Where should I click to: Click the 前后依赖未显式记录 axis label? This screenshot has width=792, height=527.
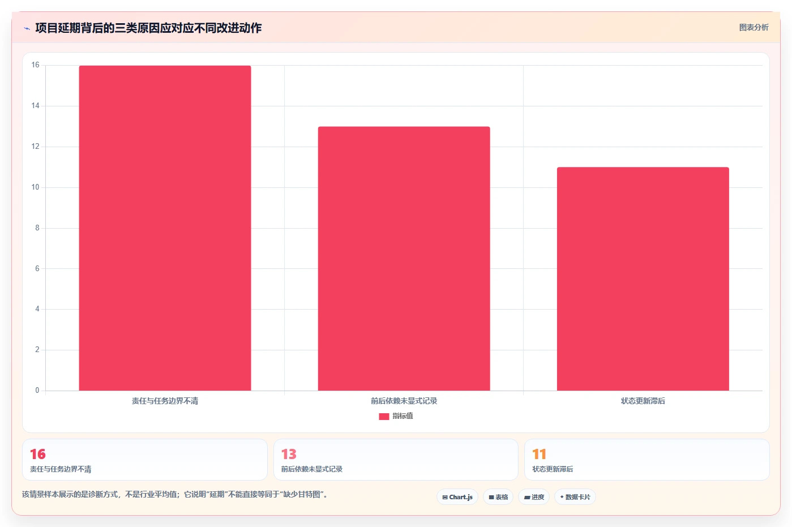point(404,401)
